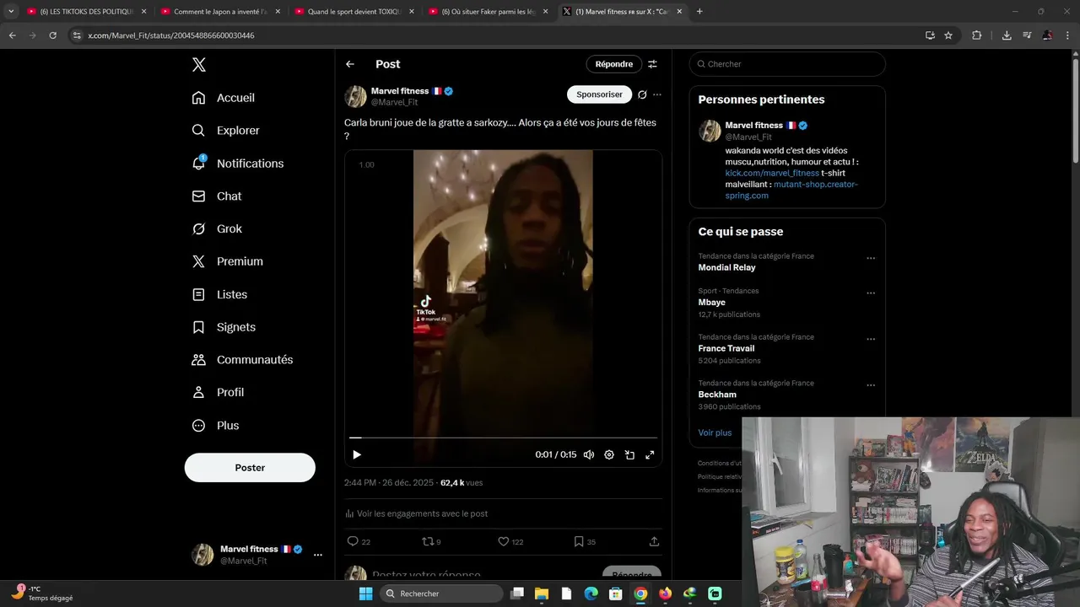
Task: Open the media control icon in the toolbar
Action: click(x=1027, y=35)
